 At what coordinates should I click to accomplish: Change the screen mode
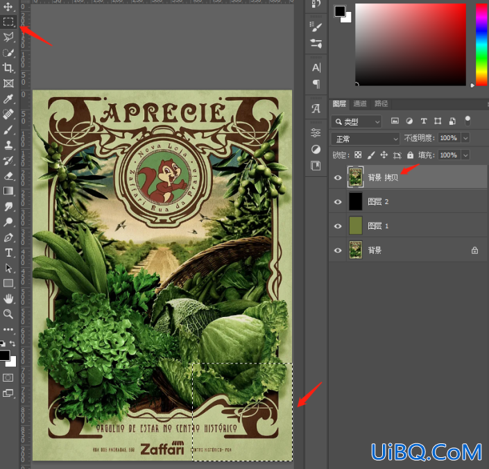pos(8,393)
